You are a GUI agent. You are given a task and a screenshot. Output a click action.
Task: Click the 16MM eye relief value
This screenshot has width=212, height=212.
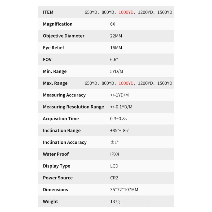pyautogui.click(x=116, y=48)
